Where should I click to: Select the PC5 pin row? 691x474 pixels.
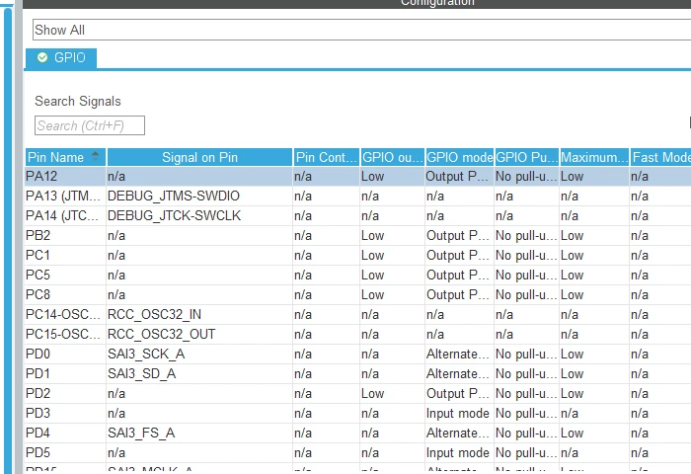(x=357, y=276)
